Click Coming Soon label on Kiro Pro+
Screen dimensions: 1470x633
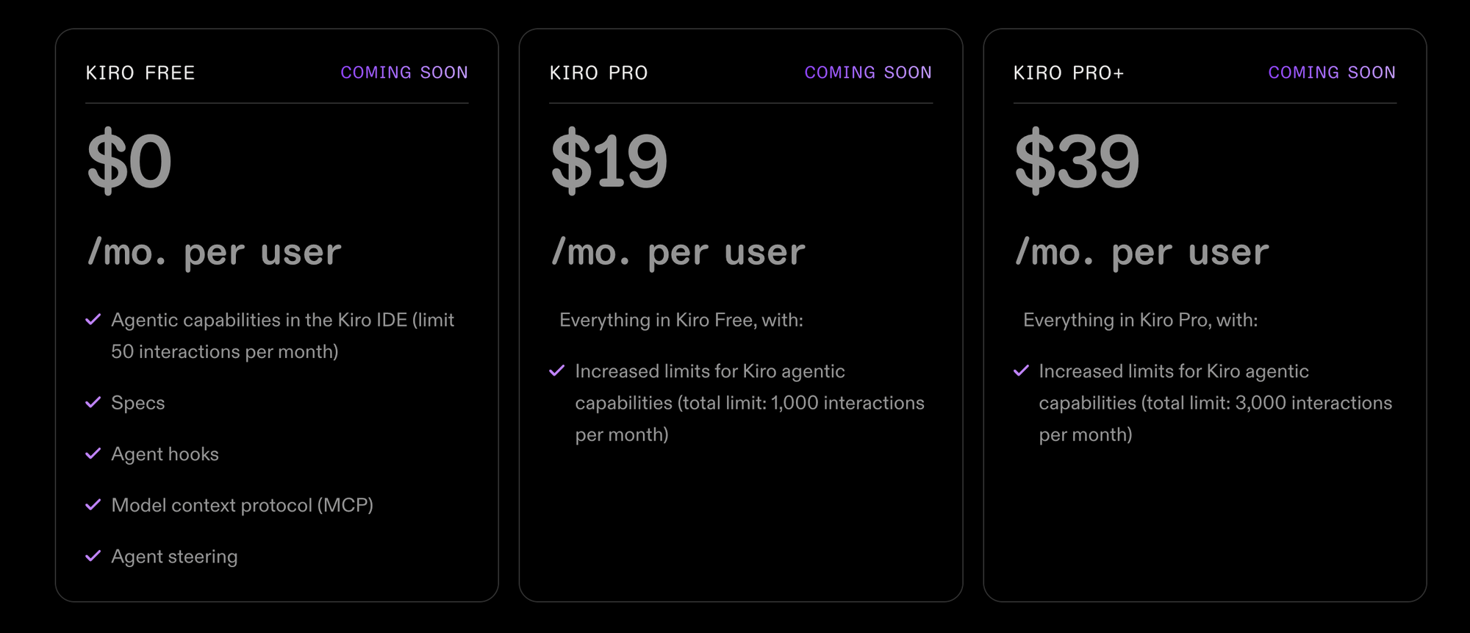coord(1332,73)
